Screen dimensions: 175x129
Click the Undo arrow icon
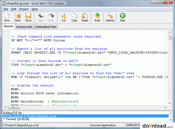click(x=41, y=16)
